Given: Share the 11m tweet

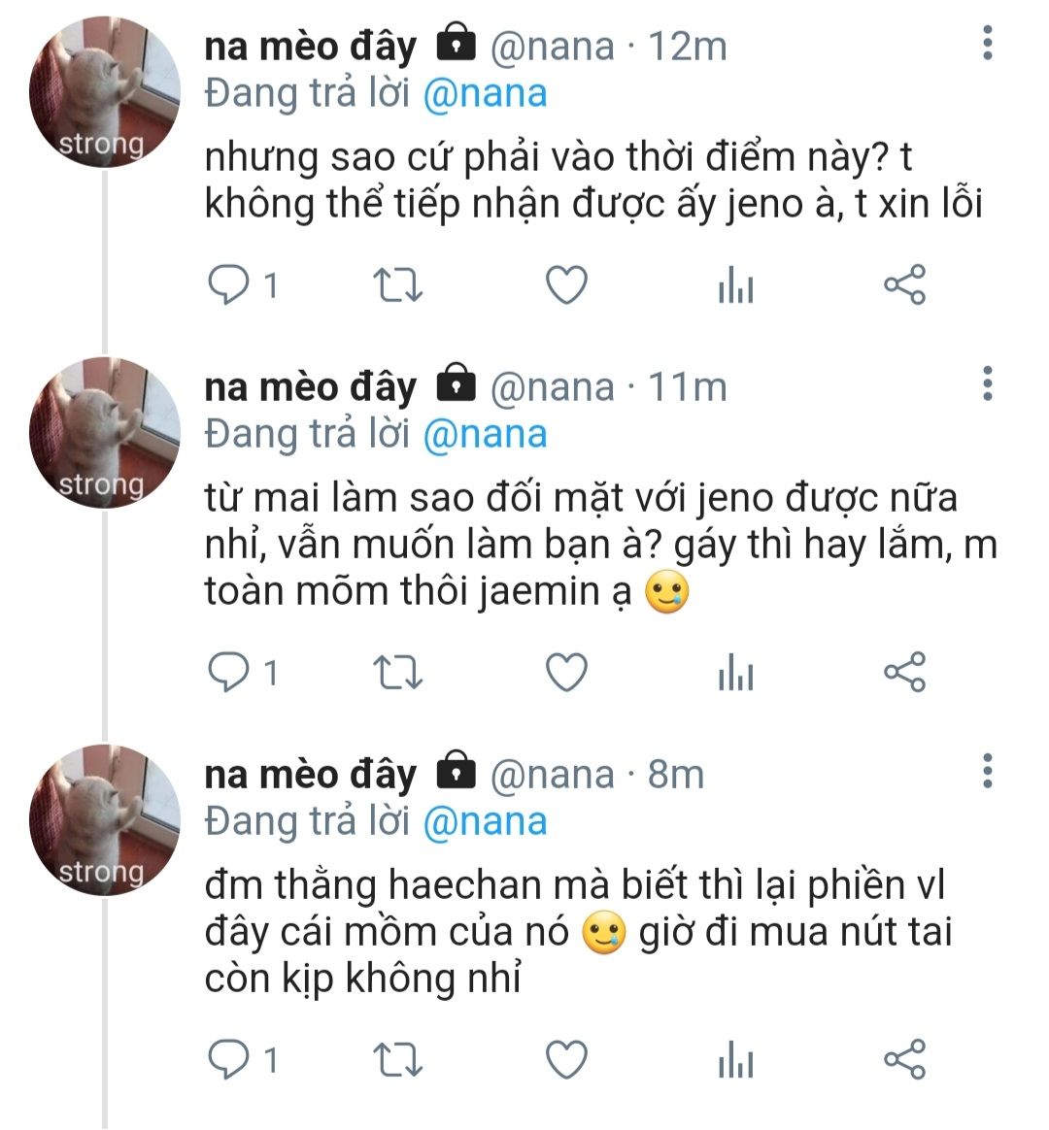Looking at the screenshot, I should (904, 672).
